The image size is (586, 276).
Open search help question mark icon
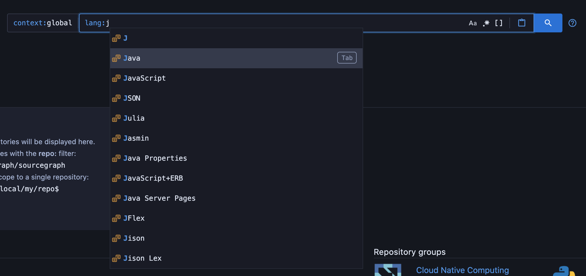pyautogui.click(x=572, y=23)
